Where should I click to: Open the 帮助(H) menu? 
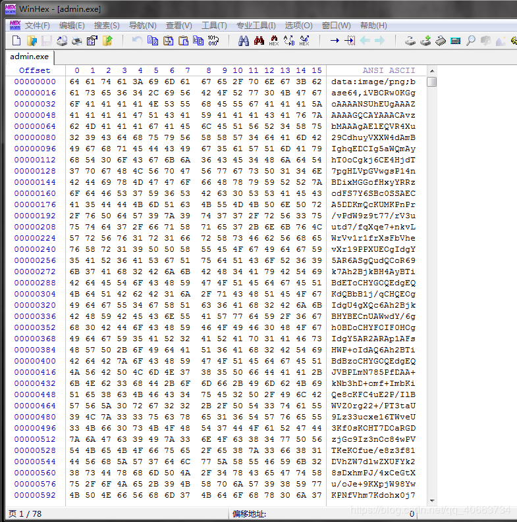(373, 26)
